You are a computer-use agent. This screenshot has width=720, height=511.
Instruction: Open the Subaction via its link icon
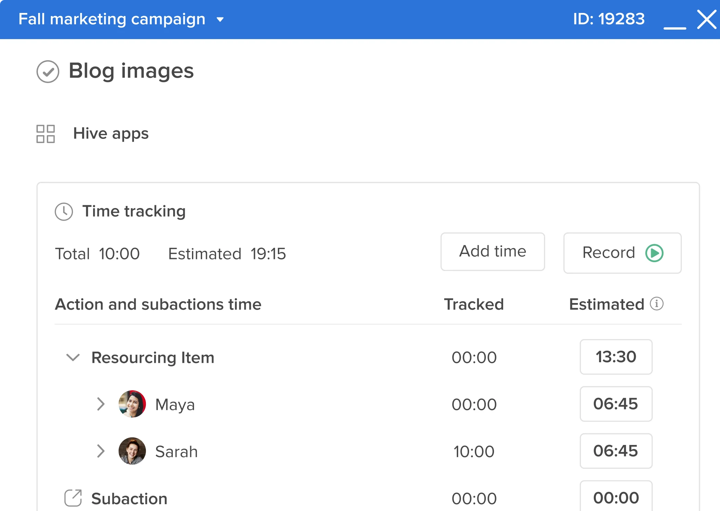(x=73, y=498)
